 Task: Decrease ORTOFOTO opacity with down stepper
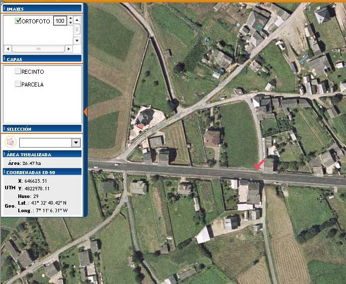pos(70,23)
